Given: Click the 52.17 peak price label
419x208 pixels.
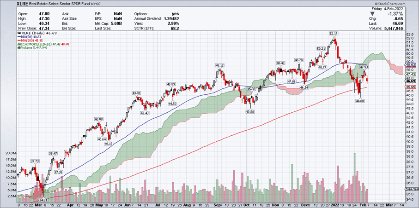Looking at the screenshot, I should point(334,33).
